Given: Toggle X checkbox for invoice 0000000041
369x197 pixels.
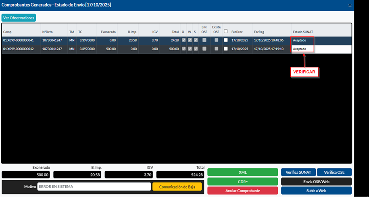Looking at the screenshot, I should (183, 40).
